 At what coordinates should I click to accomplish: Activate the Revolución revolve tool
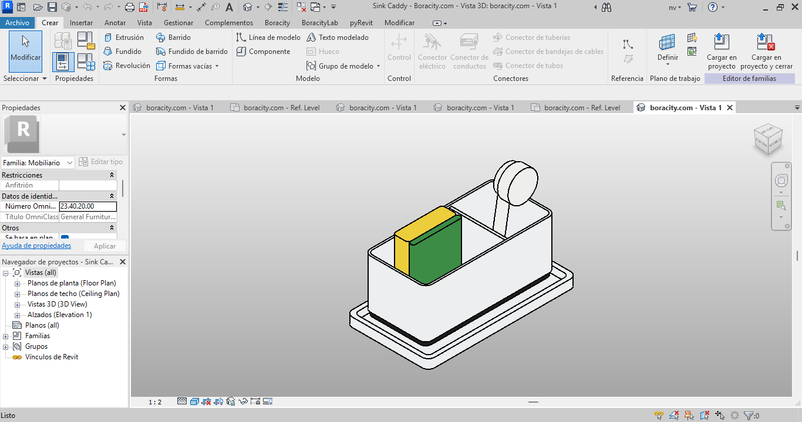(x=127, y=66)
